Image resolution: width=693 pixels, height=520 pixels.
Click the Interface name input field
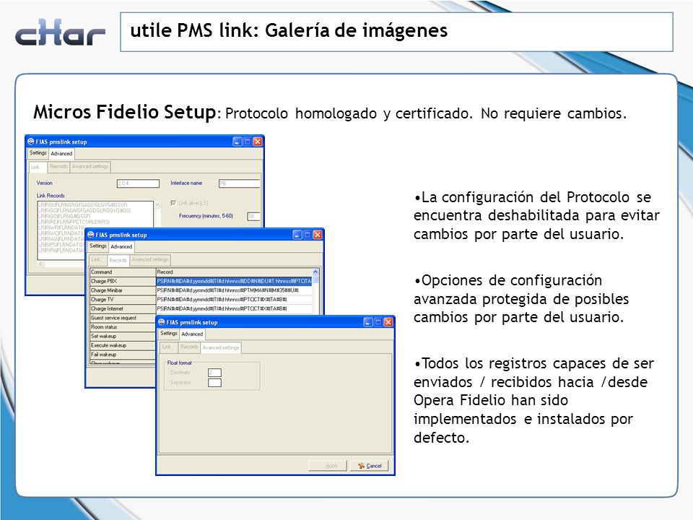tap(239, 183)
